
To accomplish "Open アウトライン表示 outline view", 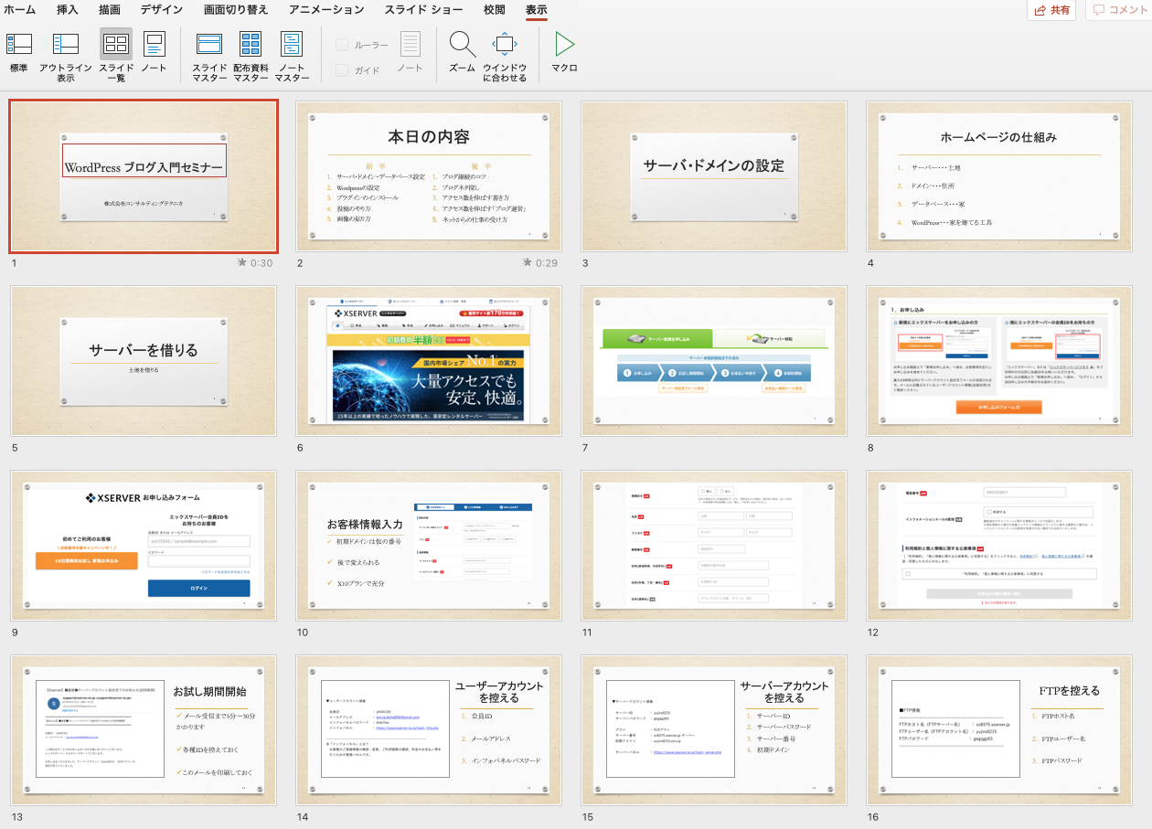I will pyautogui.click(x=66, y=57).
